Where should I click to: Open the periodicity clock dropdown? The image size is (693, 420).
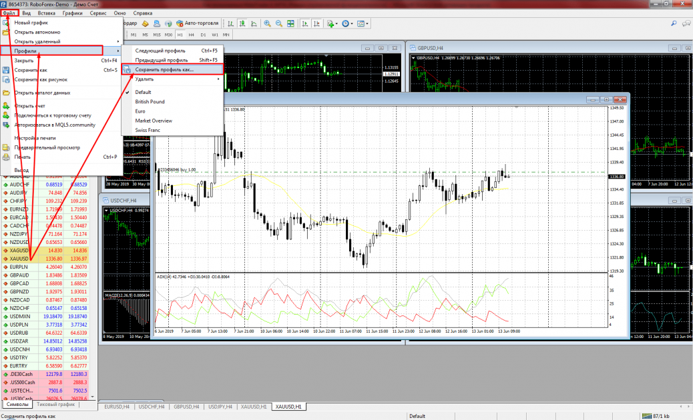347,23
